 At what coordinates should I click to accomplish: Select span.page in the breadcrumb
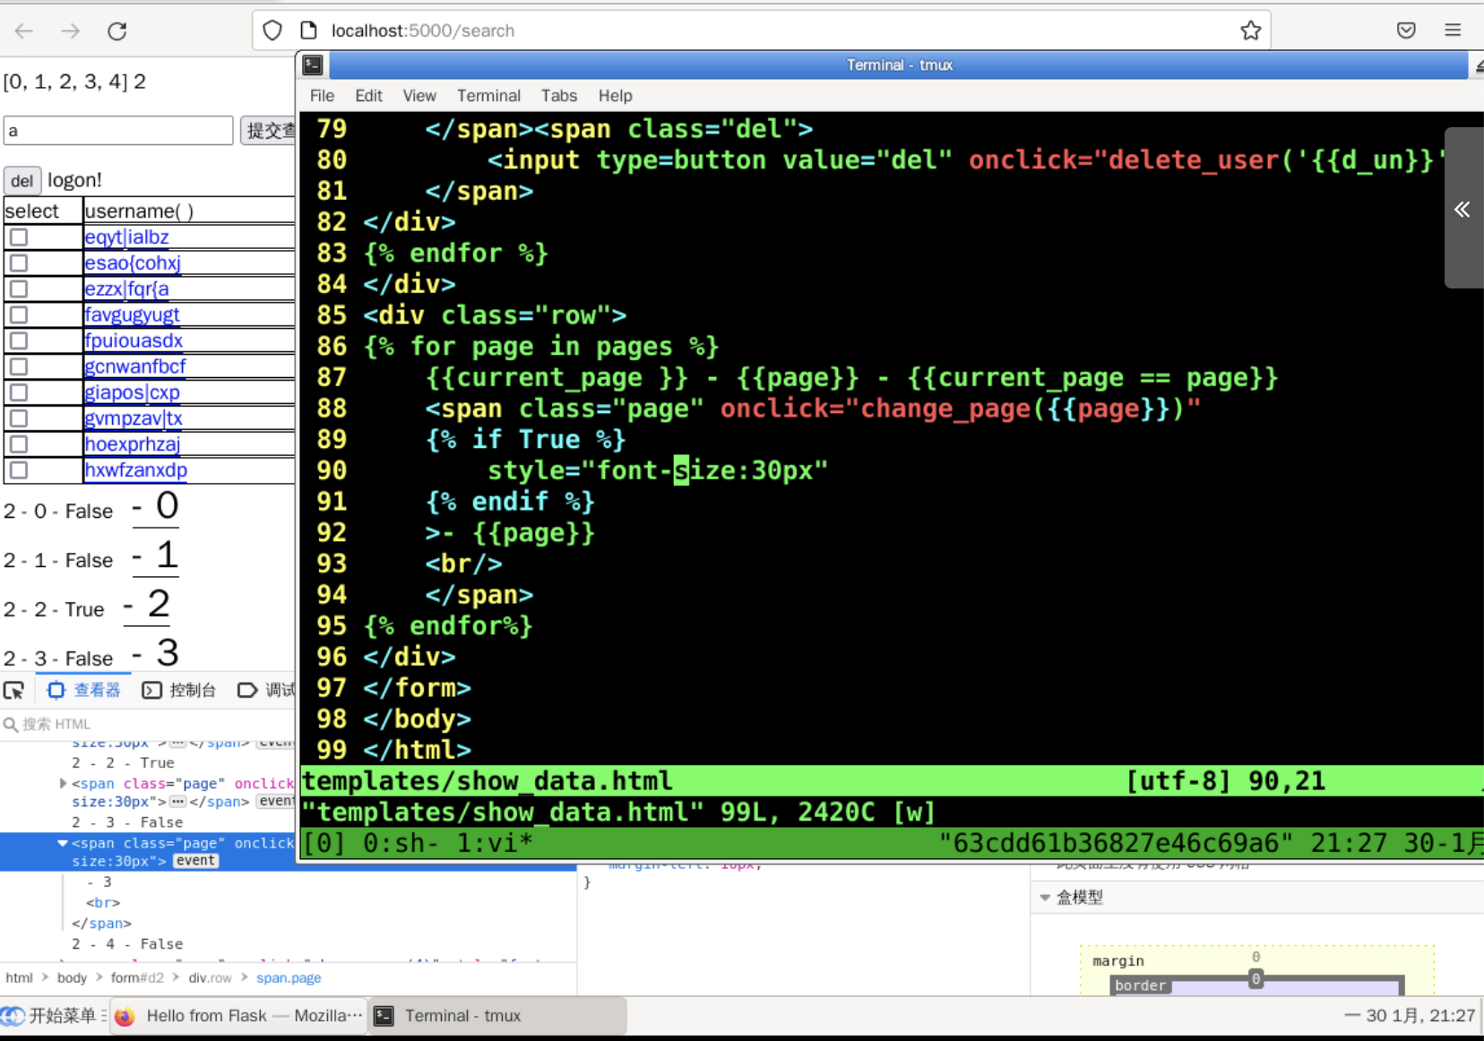(x=289, y=978)
